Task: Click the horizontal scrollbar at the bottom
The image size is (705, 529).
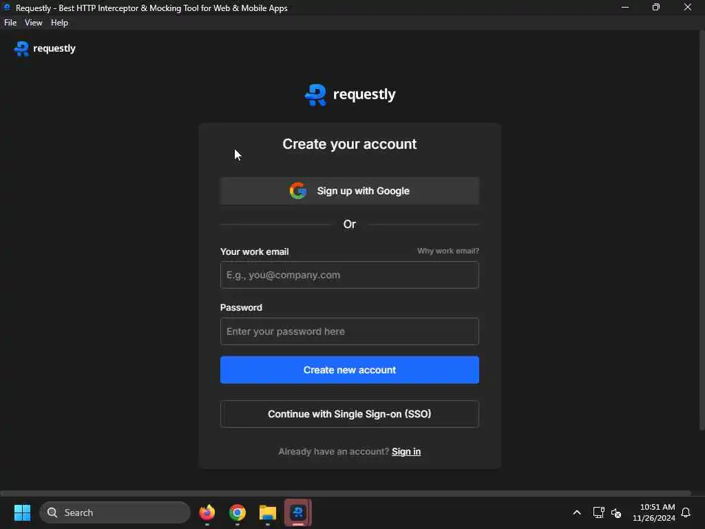Action: tap(346, 493)
